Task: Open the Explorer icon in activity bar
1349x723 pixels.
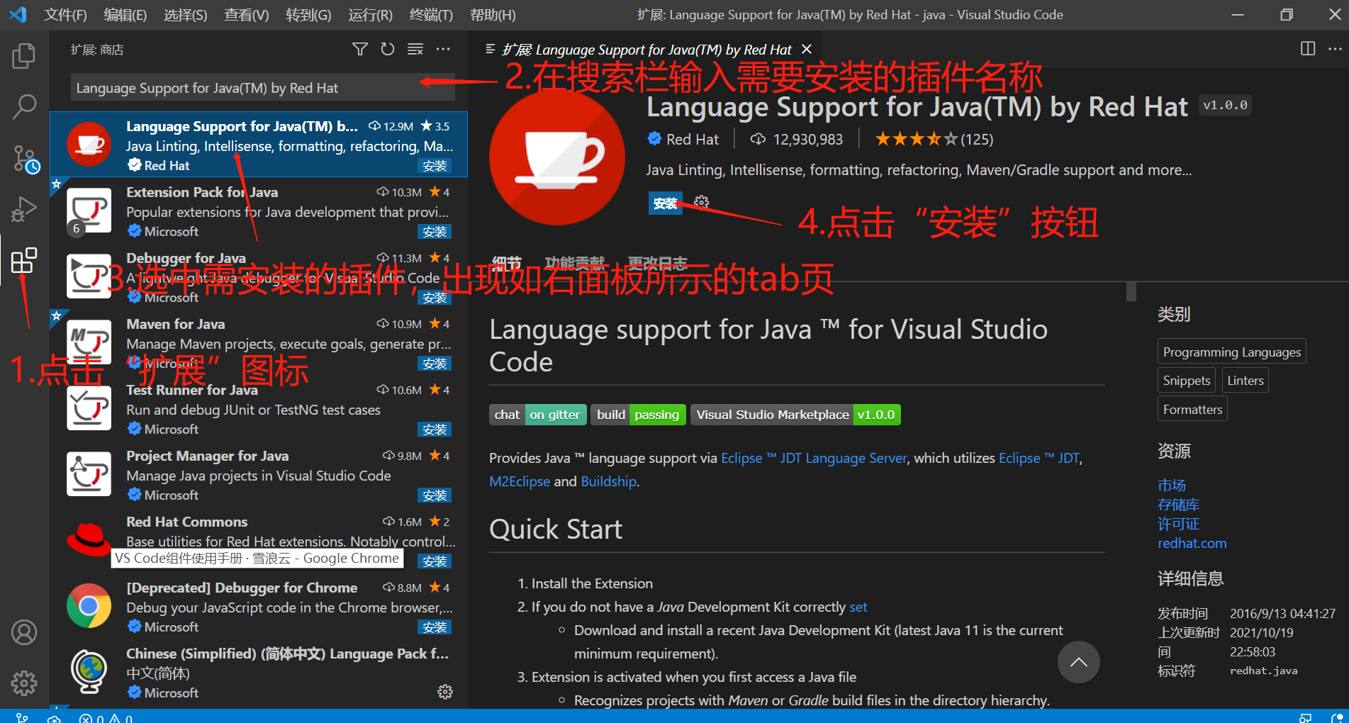Action: [24, 56]
